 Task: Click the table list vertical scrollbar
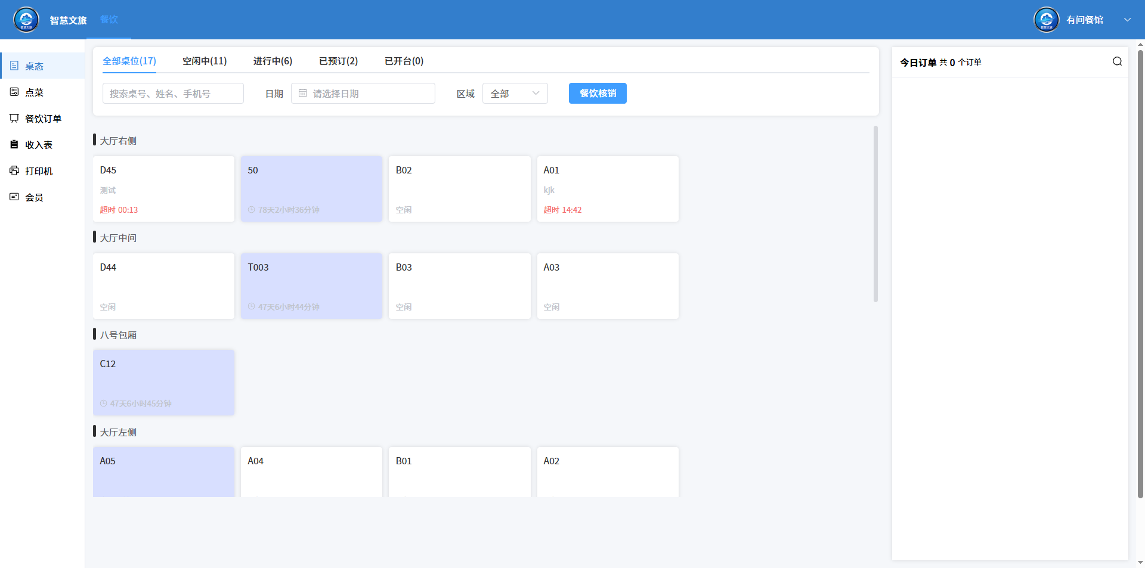click(x=875, y=213)
